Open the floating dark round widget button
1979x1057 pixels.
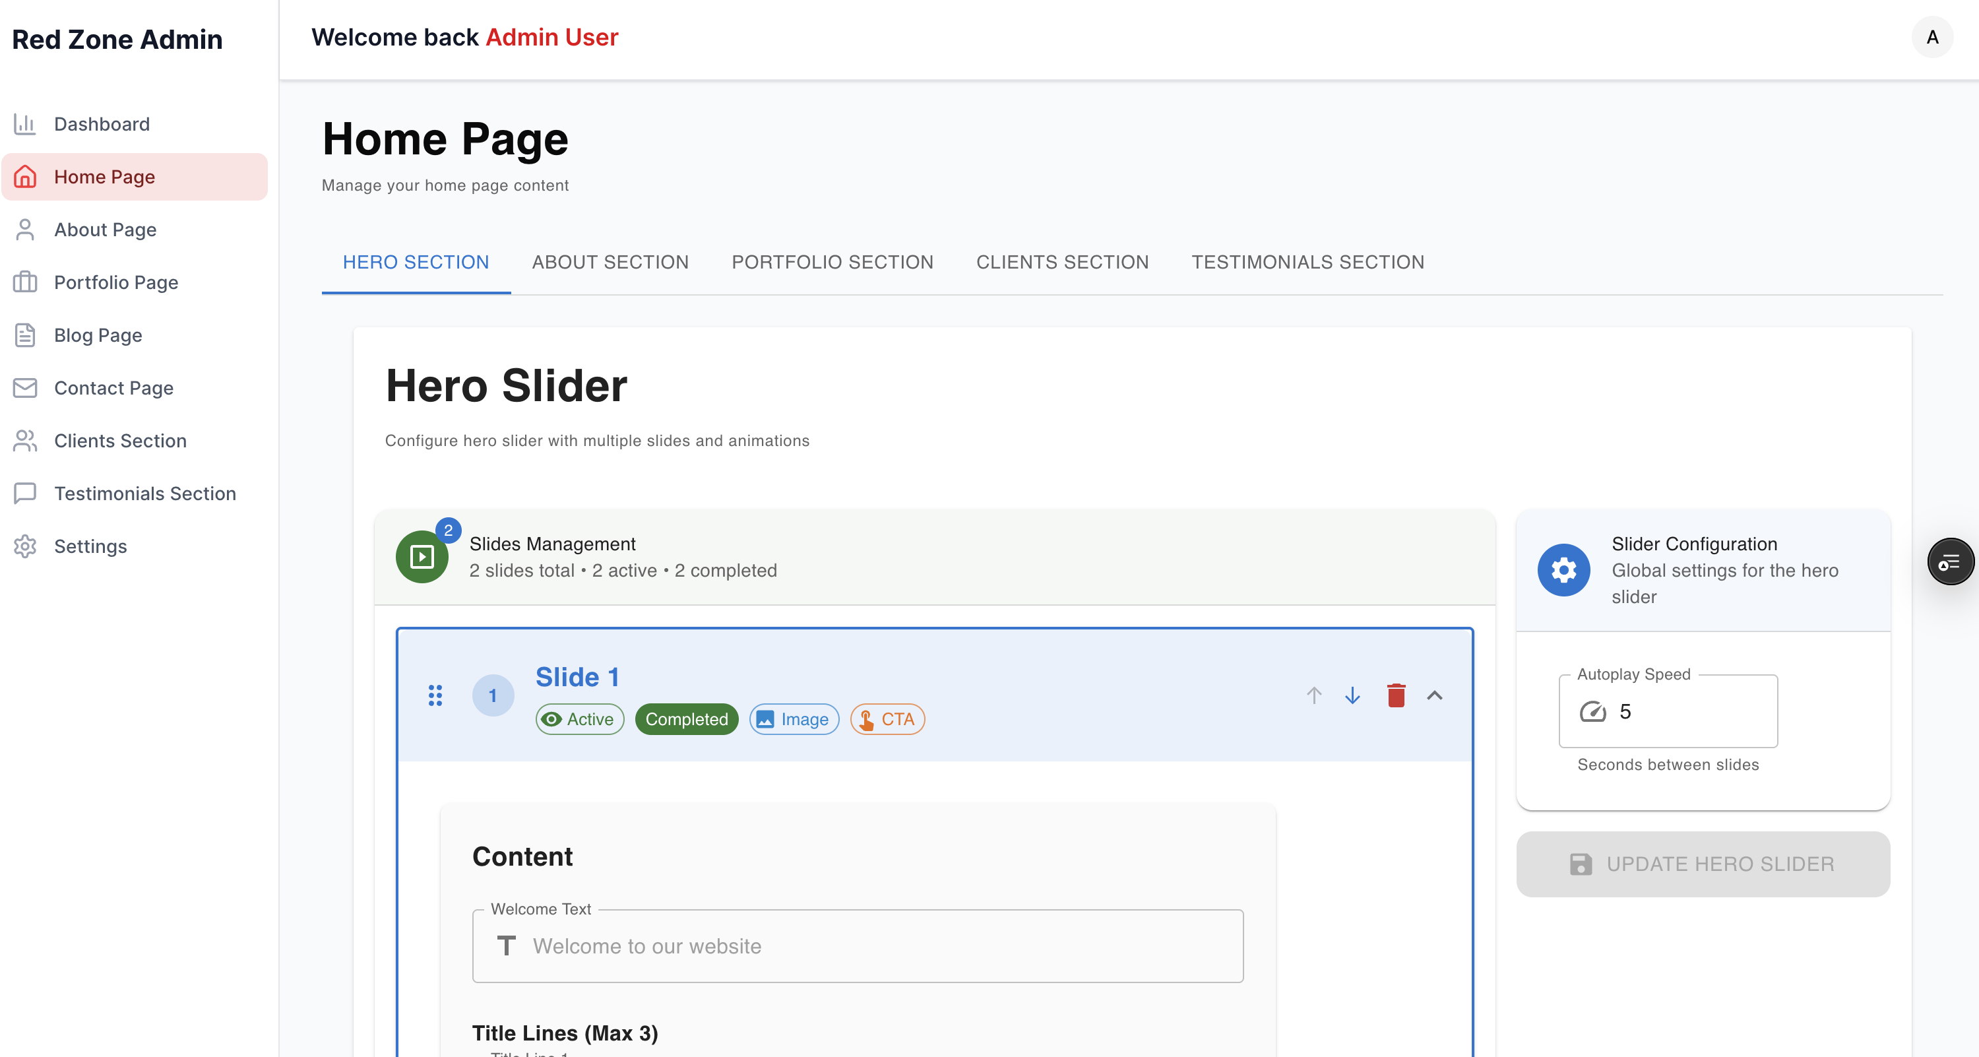point(1949,562)
